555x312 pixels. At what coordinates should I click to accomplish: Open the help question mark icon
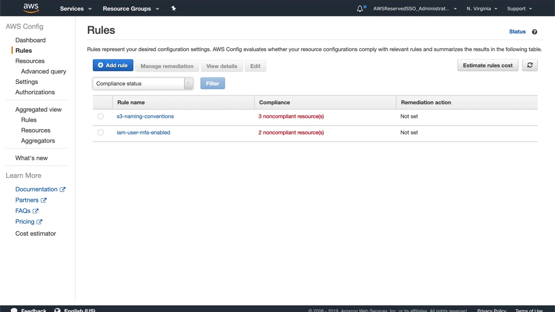(534, 32)
